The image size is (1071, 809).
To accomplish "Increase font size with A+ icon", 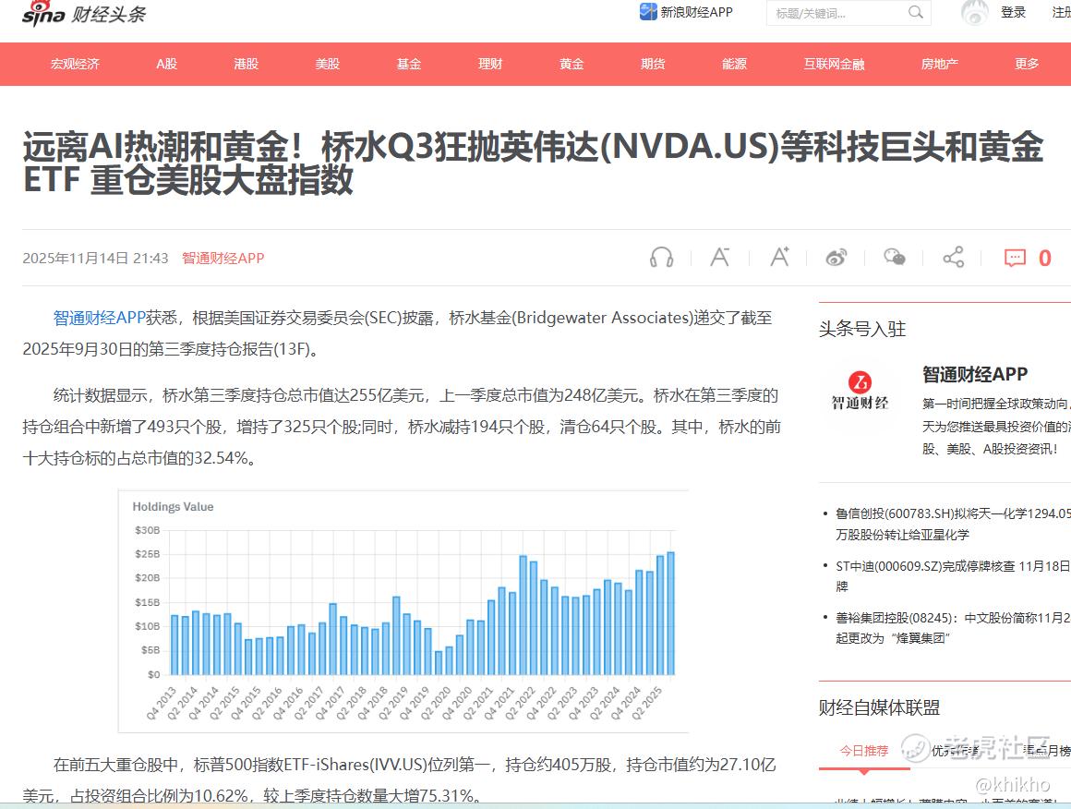I will 779,258.
